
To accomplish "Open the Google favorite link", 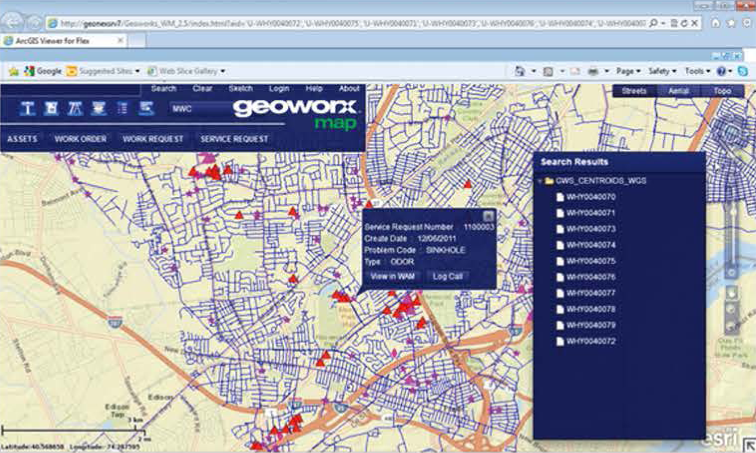I will pyautogui.click(x=43, y=71).
